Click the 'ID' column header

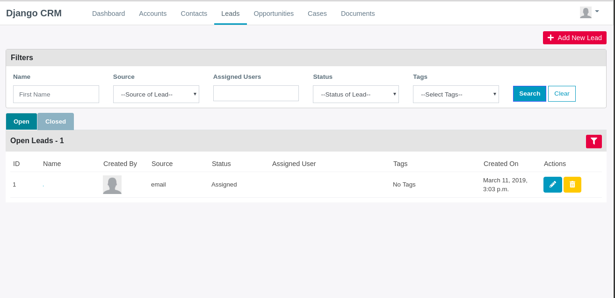16,164
